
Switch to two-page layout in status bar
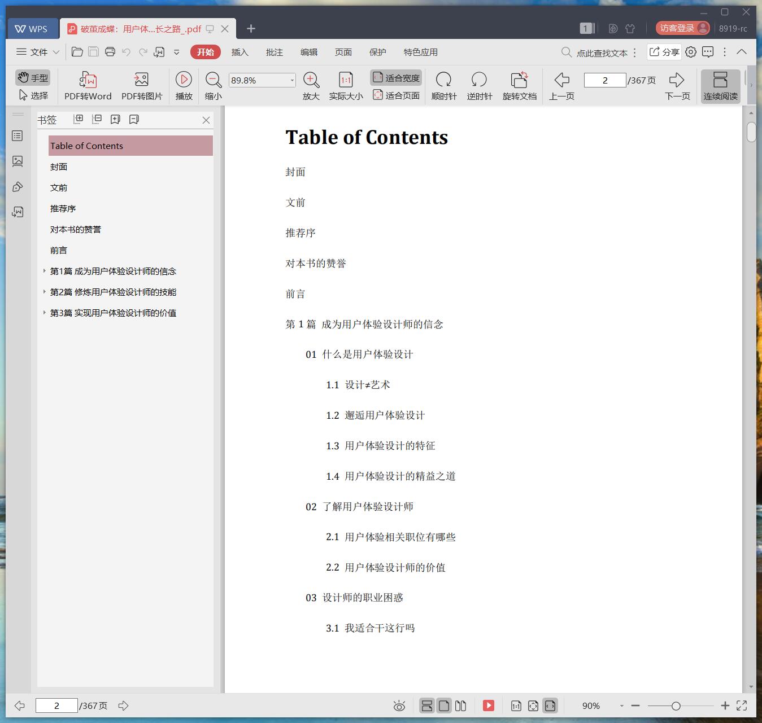coord(460,706)
